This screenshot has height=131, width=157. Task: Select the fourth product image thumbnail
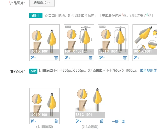click(x=145, y=39)
